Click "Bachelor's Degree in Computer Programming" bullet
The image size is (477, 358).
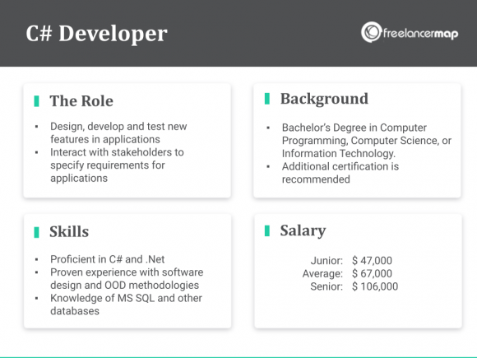(x=367, y=141)
